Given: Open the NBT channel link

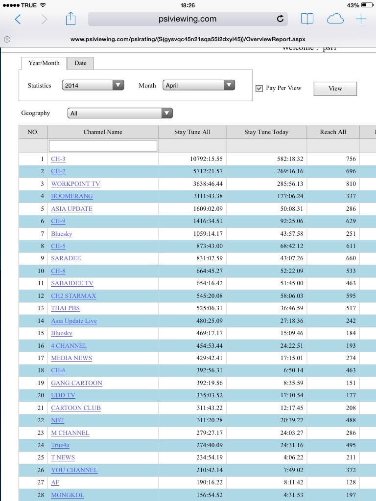Looking at the screenshot, I should [58, 420].
